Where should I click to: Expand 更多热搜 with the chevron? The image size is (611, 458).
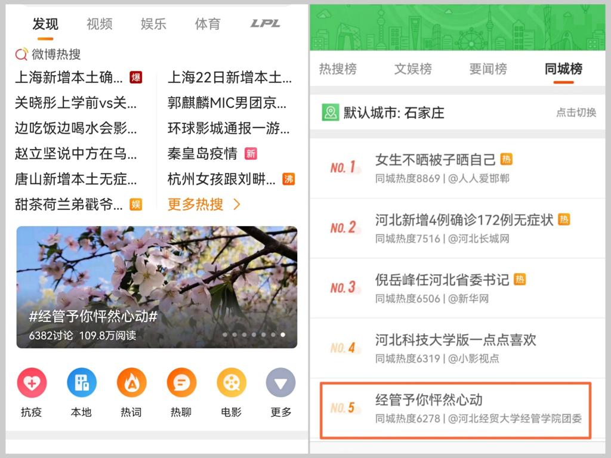pyautogui.click(x=237, y=205)
